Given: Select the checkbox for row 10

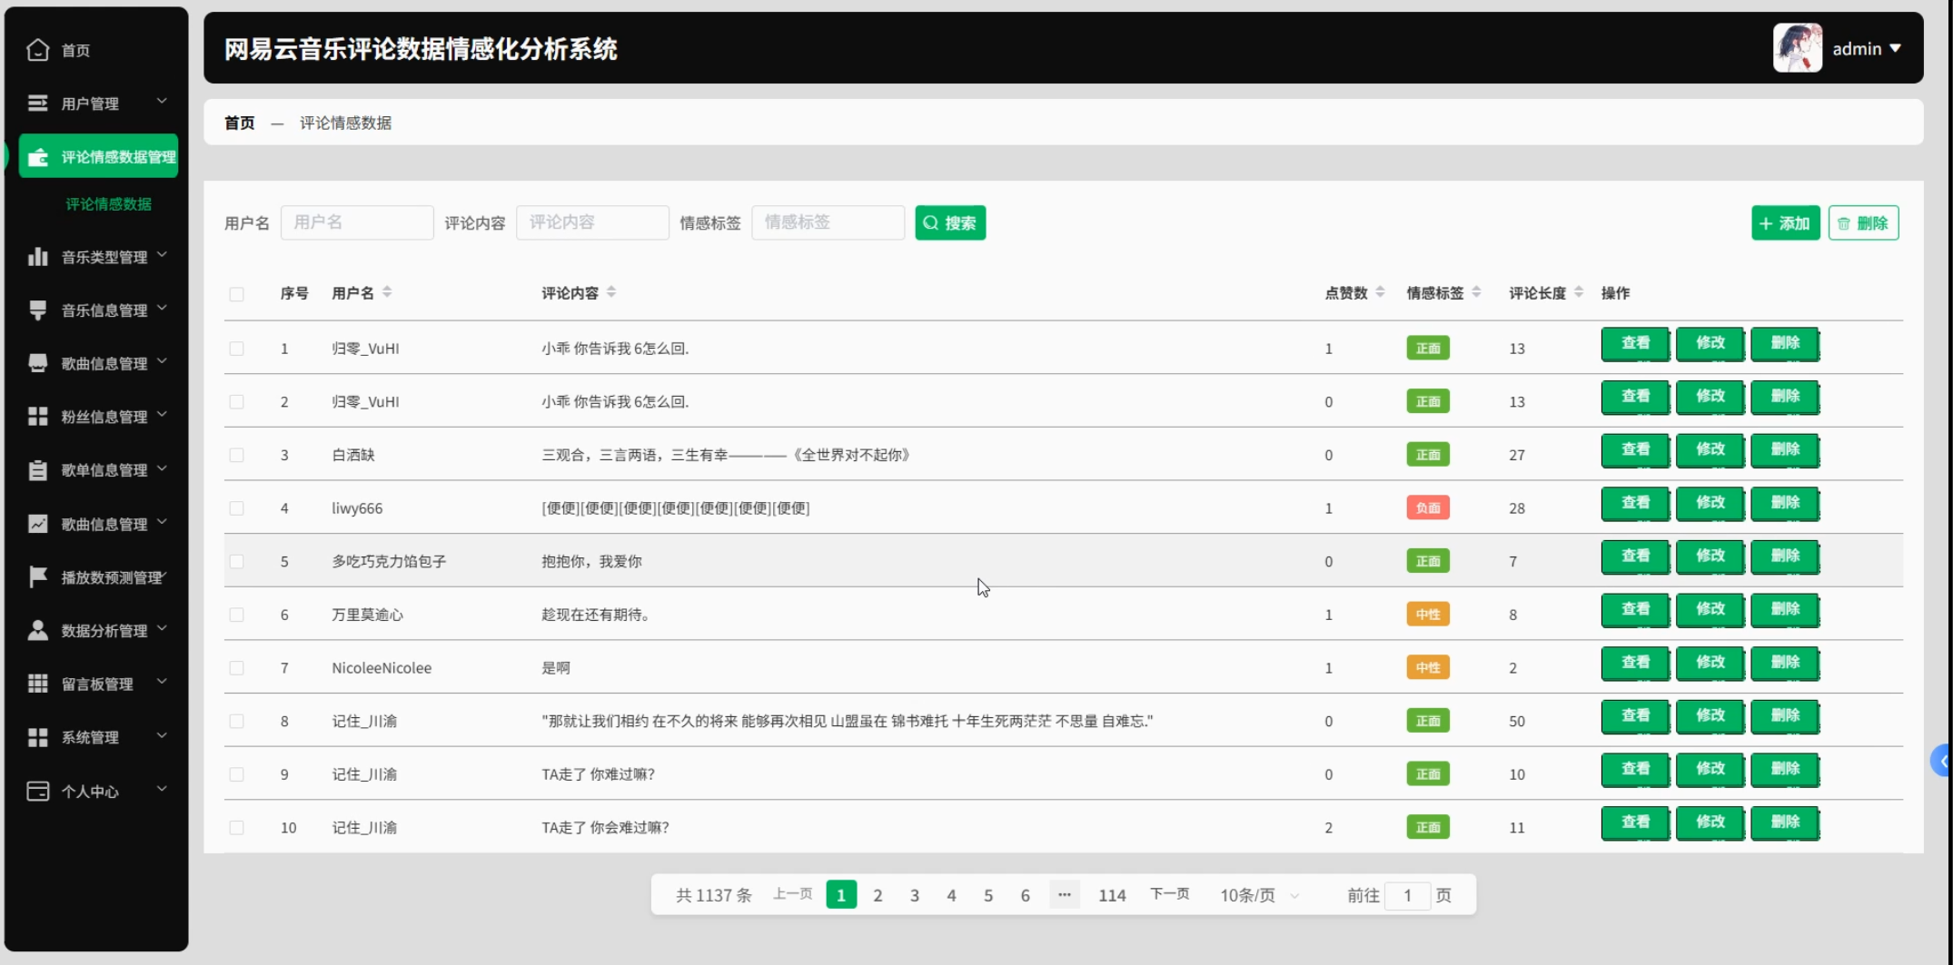Looking at the screenshot, I should pos(236,828).
